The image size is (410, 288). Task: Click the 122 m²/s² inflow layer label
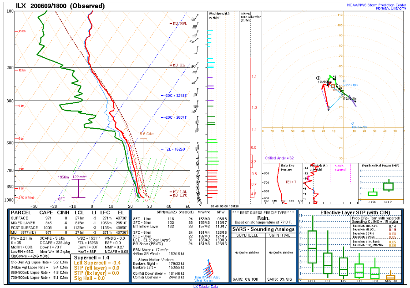click(80, 177)
